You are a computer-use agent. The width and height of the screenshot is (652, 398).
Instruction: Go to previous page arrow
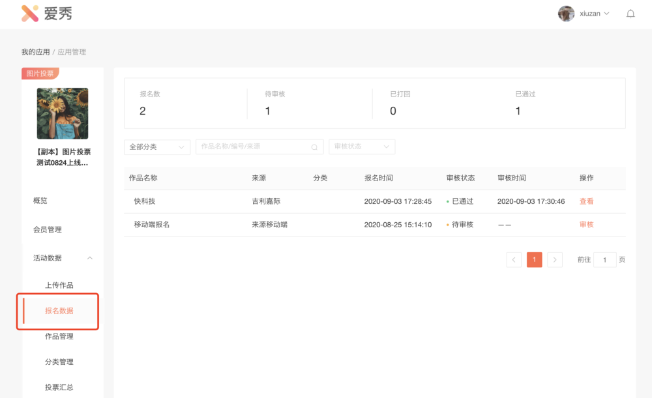click(514, 260)
